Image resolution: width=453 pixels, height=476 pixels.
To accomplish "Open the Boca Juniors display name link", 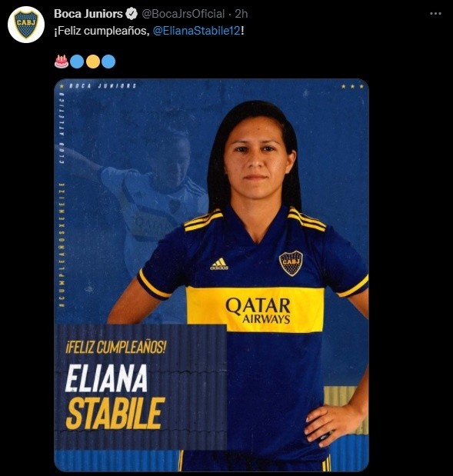I will point(88,14).
